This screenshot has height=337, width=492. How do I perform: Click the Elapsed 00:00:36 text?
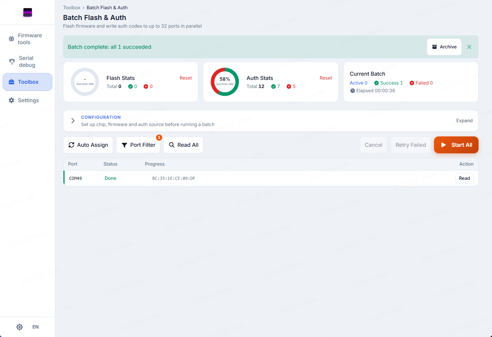click(x=376, y=91)
